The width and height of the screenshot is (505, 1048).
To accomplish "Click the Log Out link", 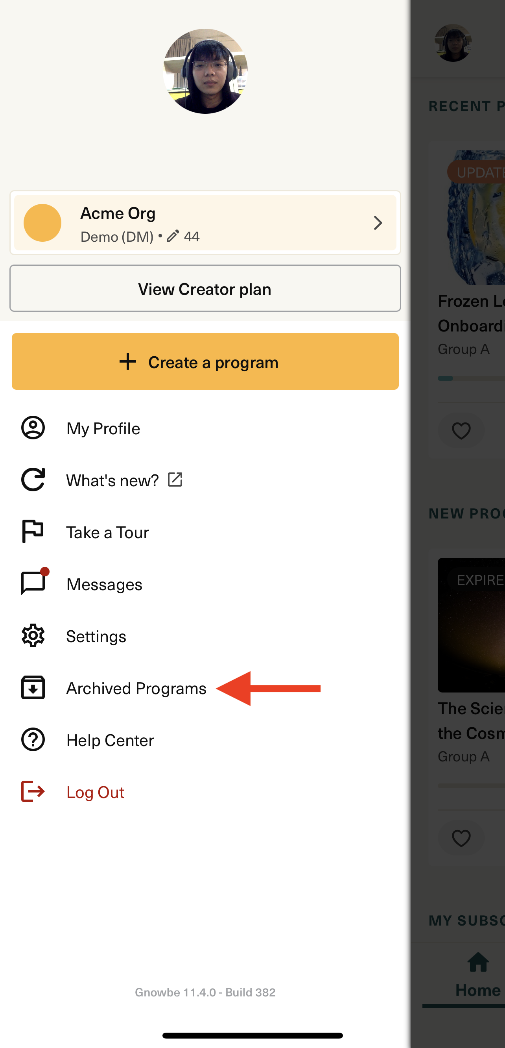I will (x=96, y=792).
